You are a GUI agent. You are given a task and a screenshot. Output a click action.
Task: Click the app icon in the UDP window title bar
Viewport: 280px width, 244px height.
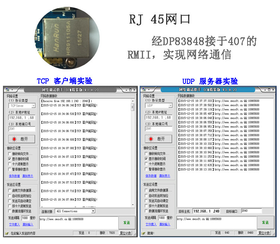point(144,90)
